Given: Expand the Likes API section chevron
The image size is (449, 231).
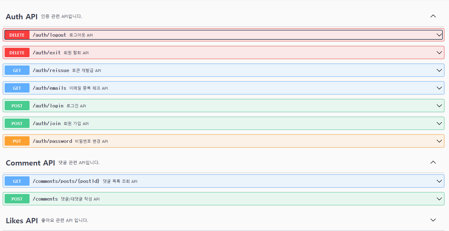Looking at the screenshot, I should click(433, 220).
